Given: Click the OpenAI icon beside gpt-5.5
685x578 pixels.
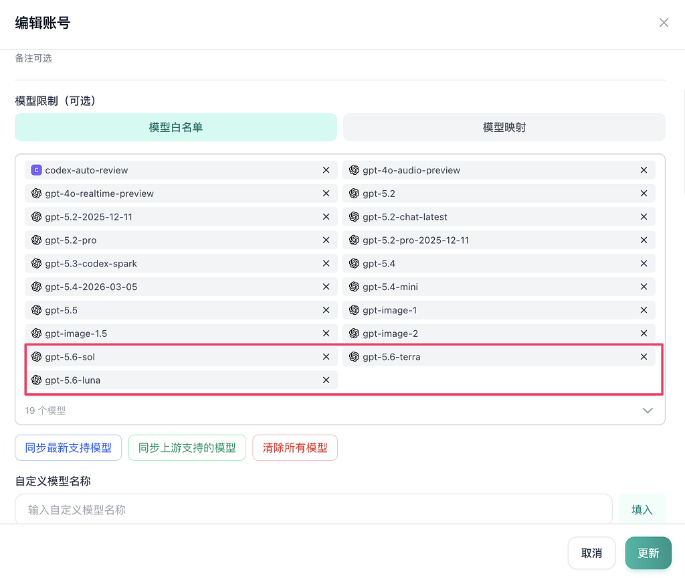Looking at the screenshot, I should click(x=37, y=310).
